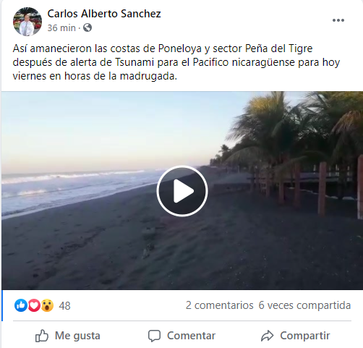Click the wow face reaction icon
Image resolution: width=363 pixels, height=348 pixels.
47,305
